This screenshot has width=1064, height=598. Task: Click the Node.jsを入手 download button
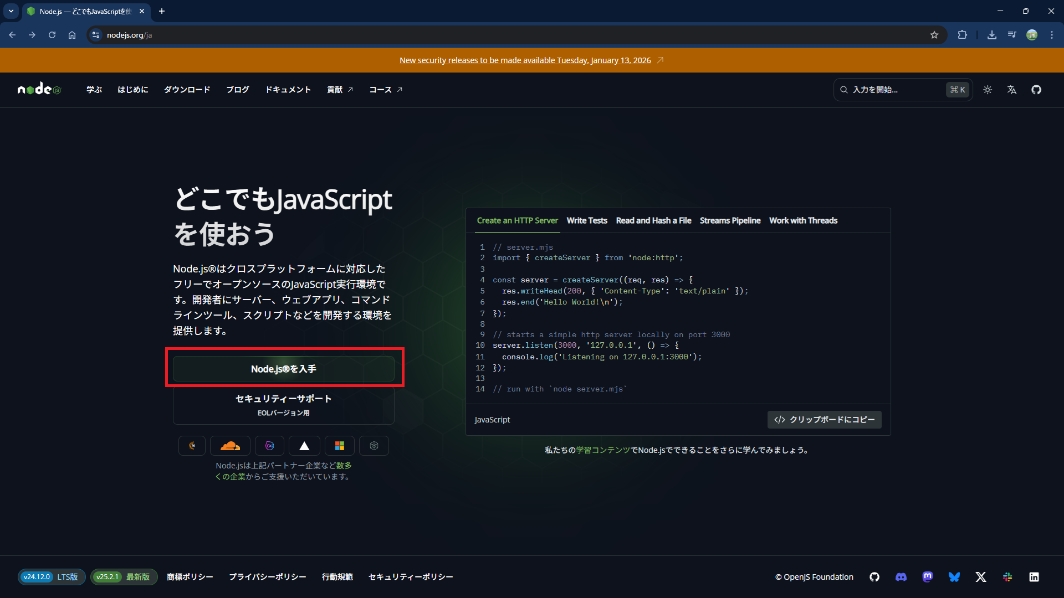pyautogui.click(x=284, y=368)
